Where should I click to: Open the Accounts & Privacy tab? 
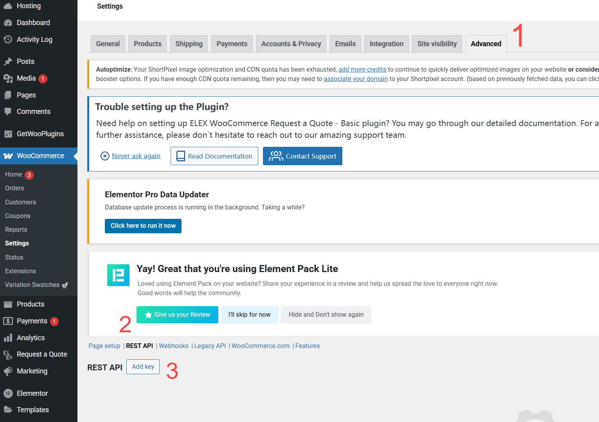(291, 44)
